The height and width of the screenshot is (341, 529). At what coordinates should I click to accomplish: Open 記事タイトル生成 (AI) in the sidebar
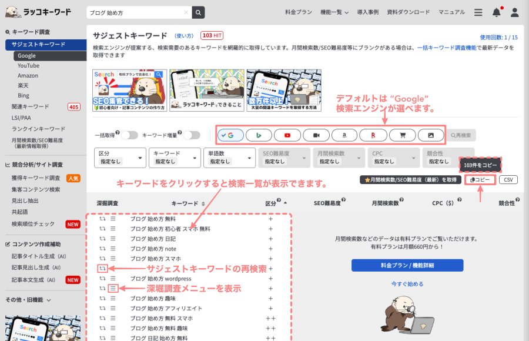pyautogui.click(x=39, y=256)
